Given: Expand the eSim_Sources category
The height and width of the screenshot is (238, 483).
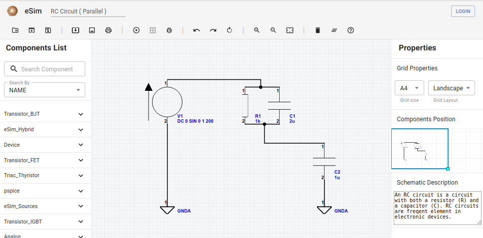Looking at the screenshot, I should pos(45,206).
